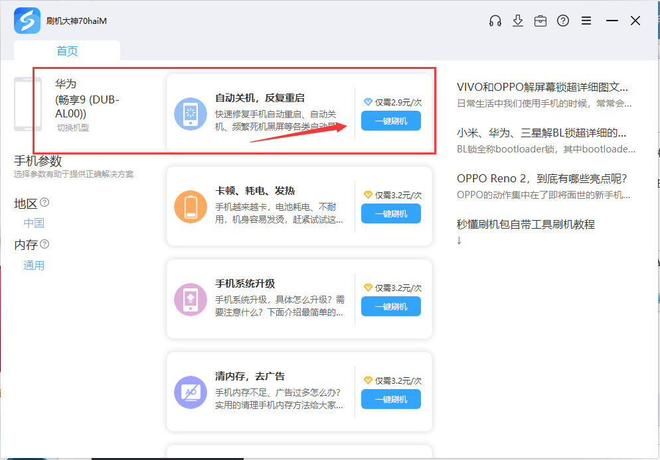Click 一键刷机 for 手机系统升级
Image resolution: width=660 pixels, height=460 pixels.
point(391,307)
